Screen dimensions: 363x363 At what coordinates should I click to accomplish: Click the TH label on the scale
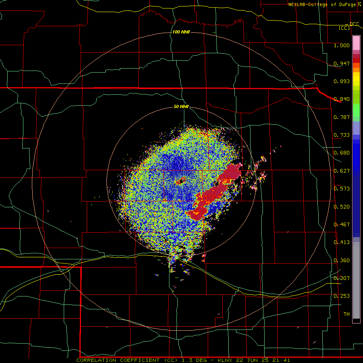[346, 314]
